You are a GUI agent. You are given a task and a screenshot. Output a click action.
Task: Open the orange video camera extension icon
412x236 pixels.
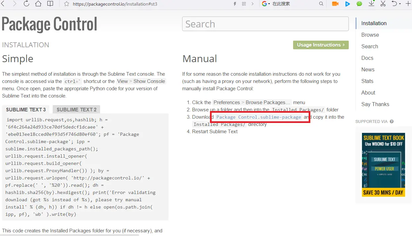[335, 4]
